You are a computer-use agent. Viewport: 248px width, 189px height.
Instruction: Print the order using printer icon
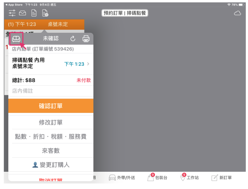point(86,39)
